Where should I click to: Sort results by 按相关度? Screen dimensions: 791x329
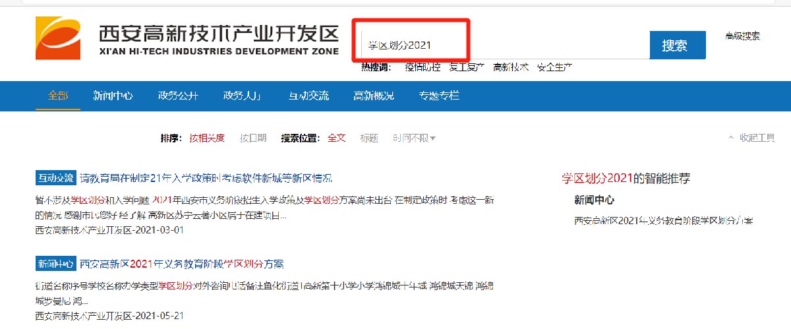[x=207, y=138]
